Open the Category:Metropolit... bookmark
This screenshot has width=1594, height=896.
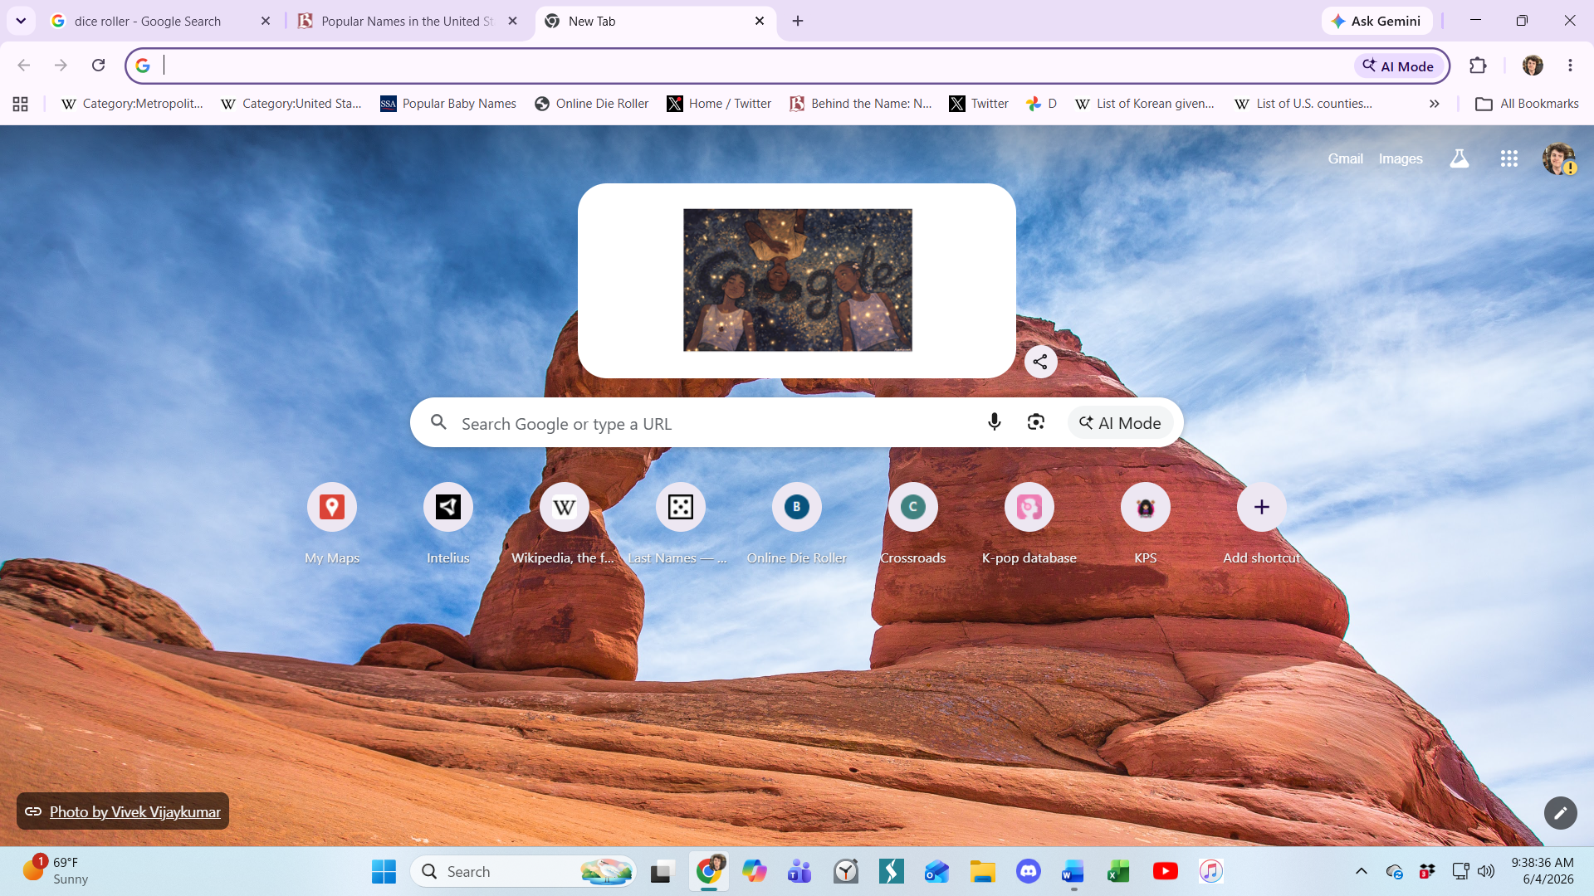(133, 104)
